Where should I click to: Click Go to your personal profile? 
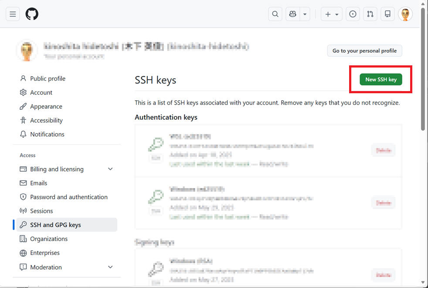point(364,51)
